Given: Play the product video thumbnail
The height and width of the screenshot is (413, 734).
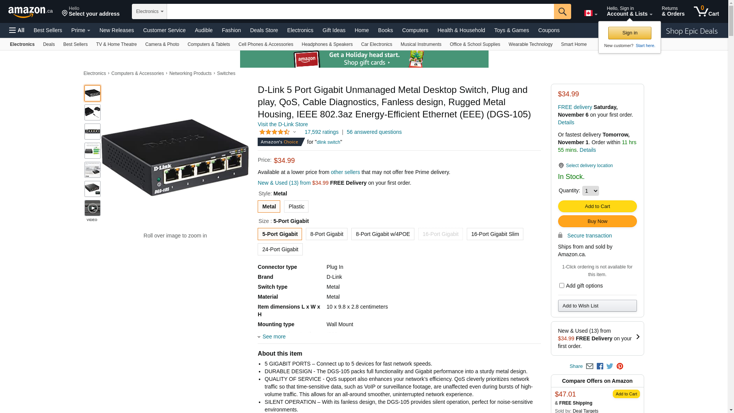Looking at the screenshot, I should point(93,208).
